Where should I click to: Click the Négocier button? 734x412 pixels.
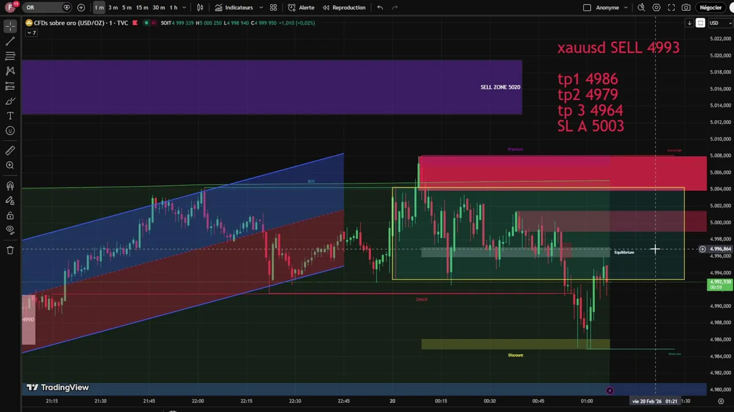pos(710,7)
